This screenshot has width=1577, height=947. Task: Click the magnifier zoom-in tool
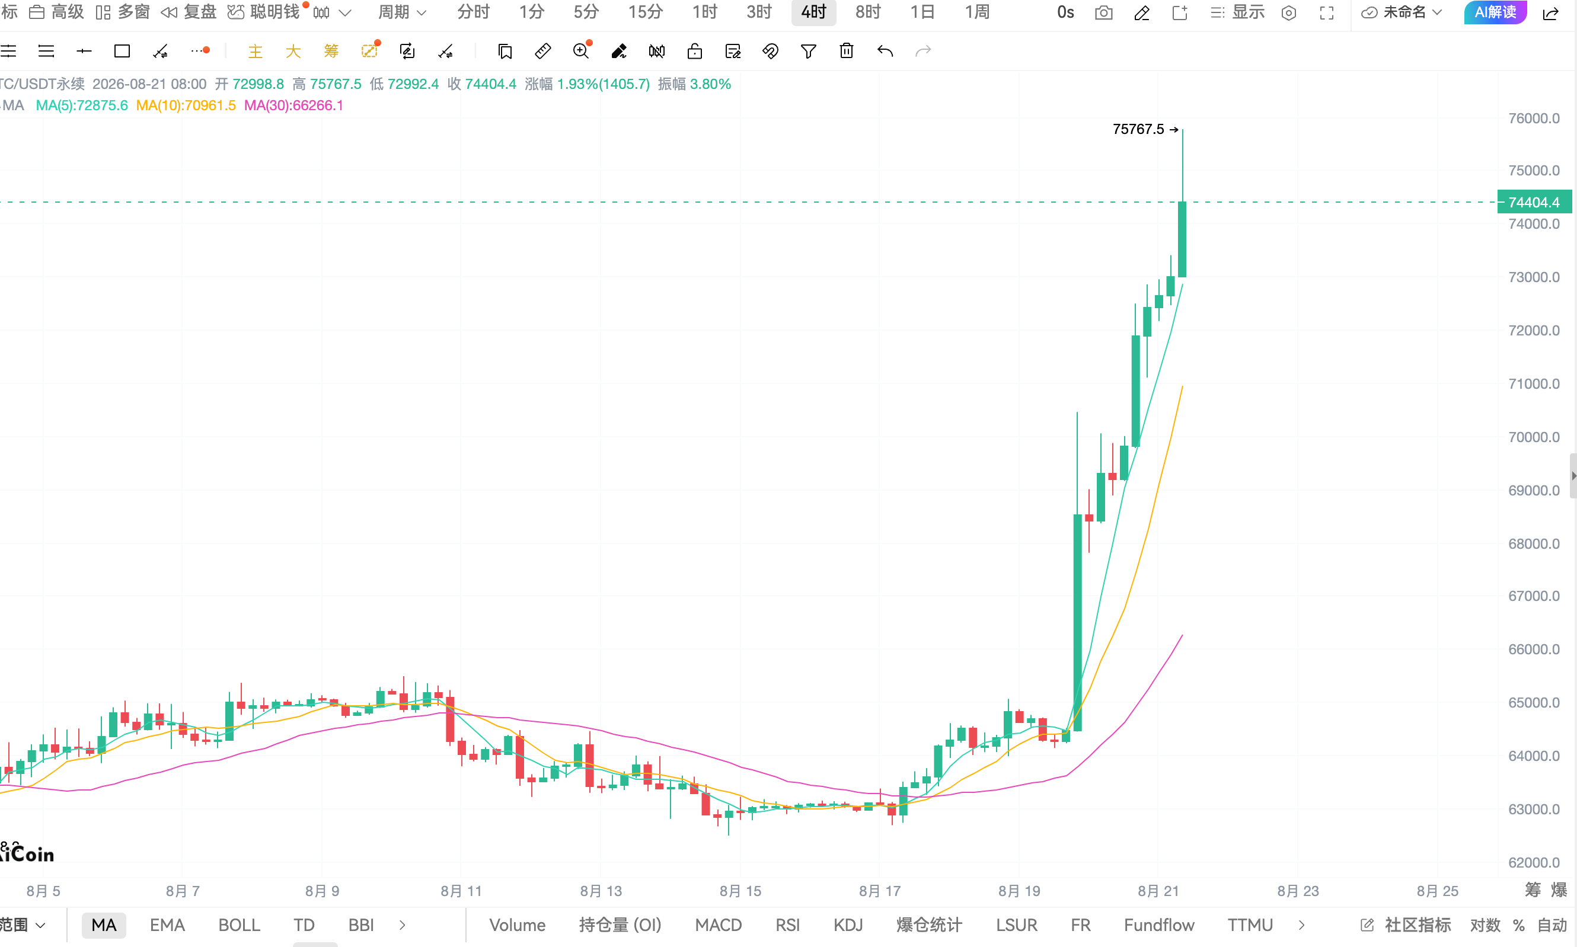pyautogui.click(x=582, y=50)
